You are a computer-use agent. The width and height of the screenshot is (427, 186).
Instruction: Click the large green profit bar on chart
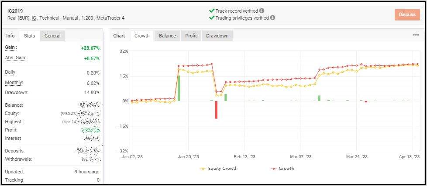(179, 88)
